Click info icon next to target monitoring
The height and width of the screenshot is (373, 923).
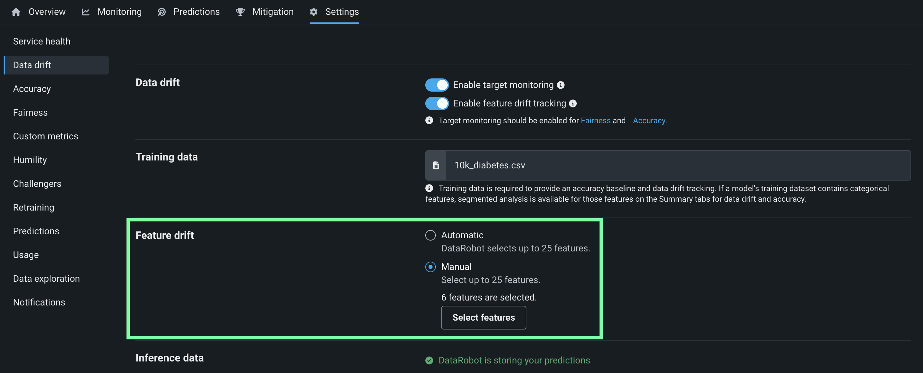pos(561,85)
